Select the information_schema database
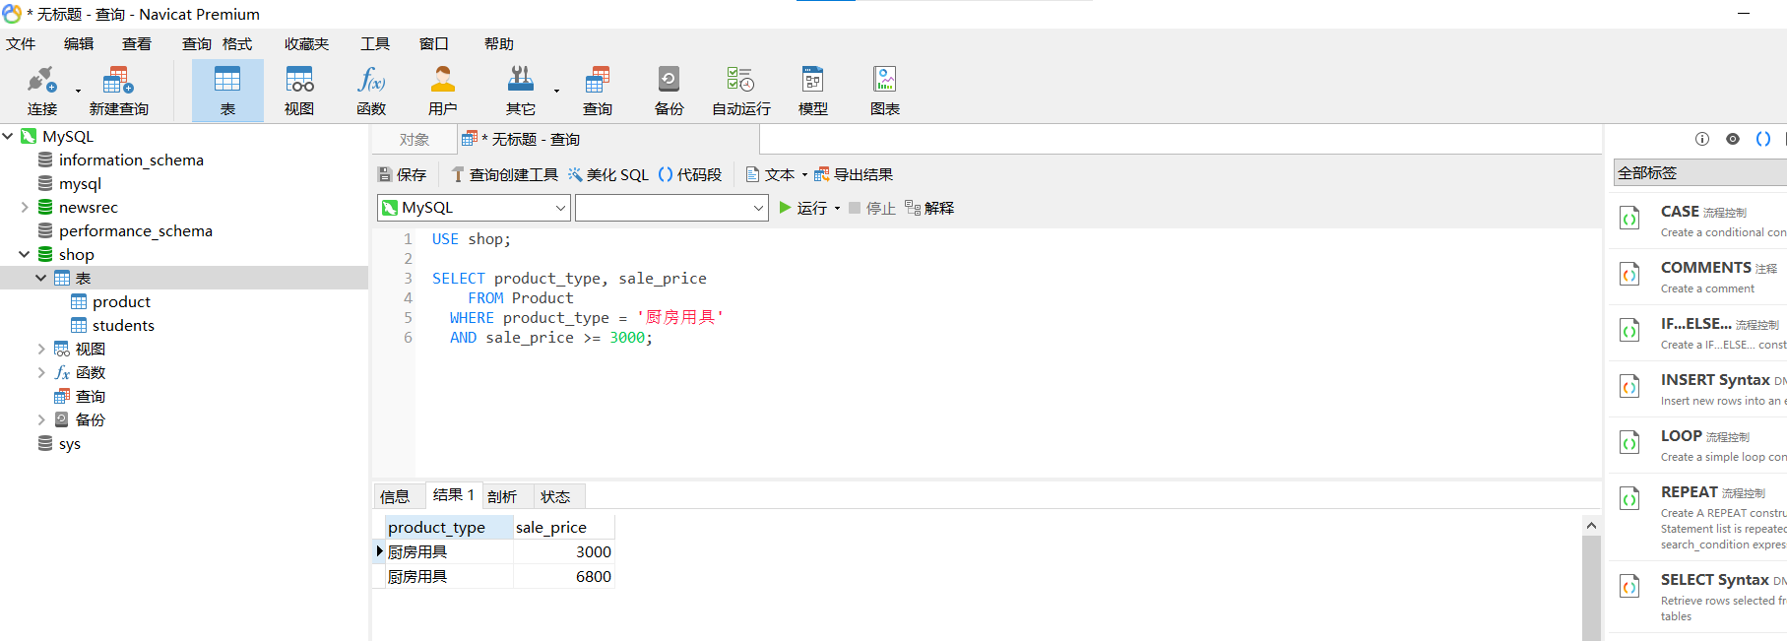The width and height of the screenshot is (1787, 641). pyautogui.click(x=131, y=160)
